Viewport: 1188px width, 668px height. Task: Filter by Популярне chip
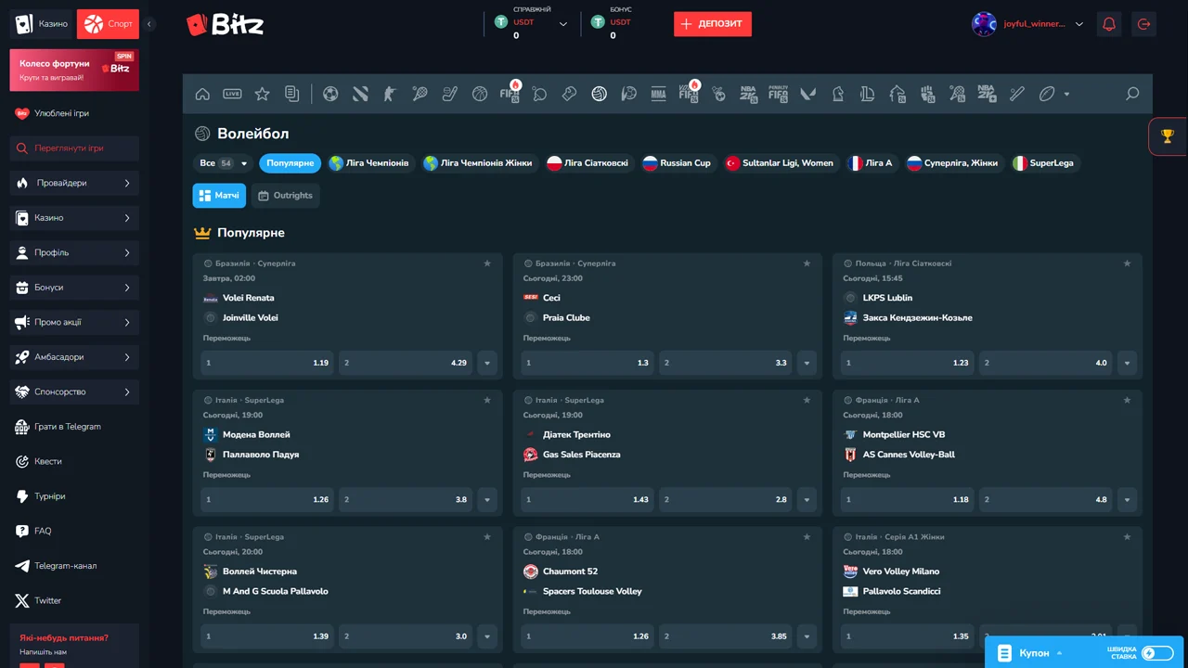291,163
